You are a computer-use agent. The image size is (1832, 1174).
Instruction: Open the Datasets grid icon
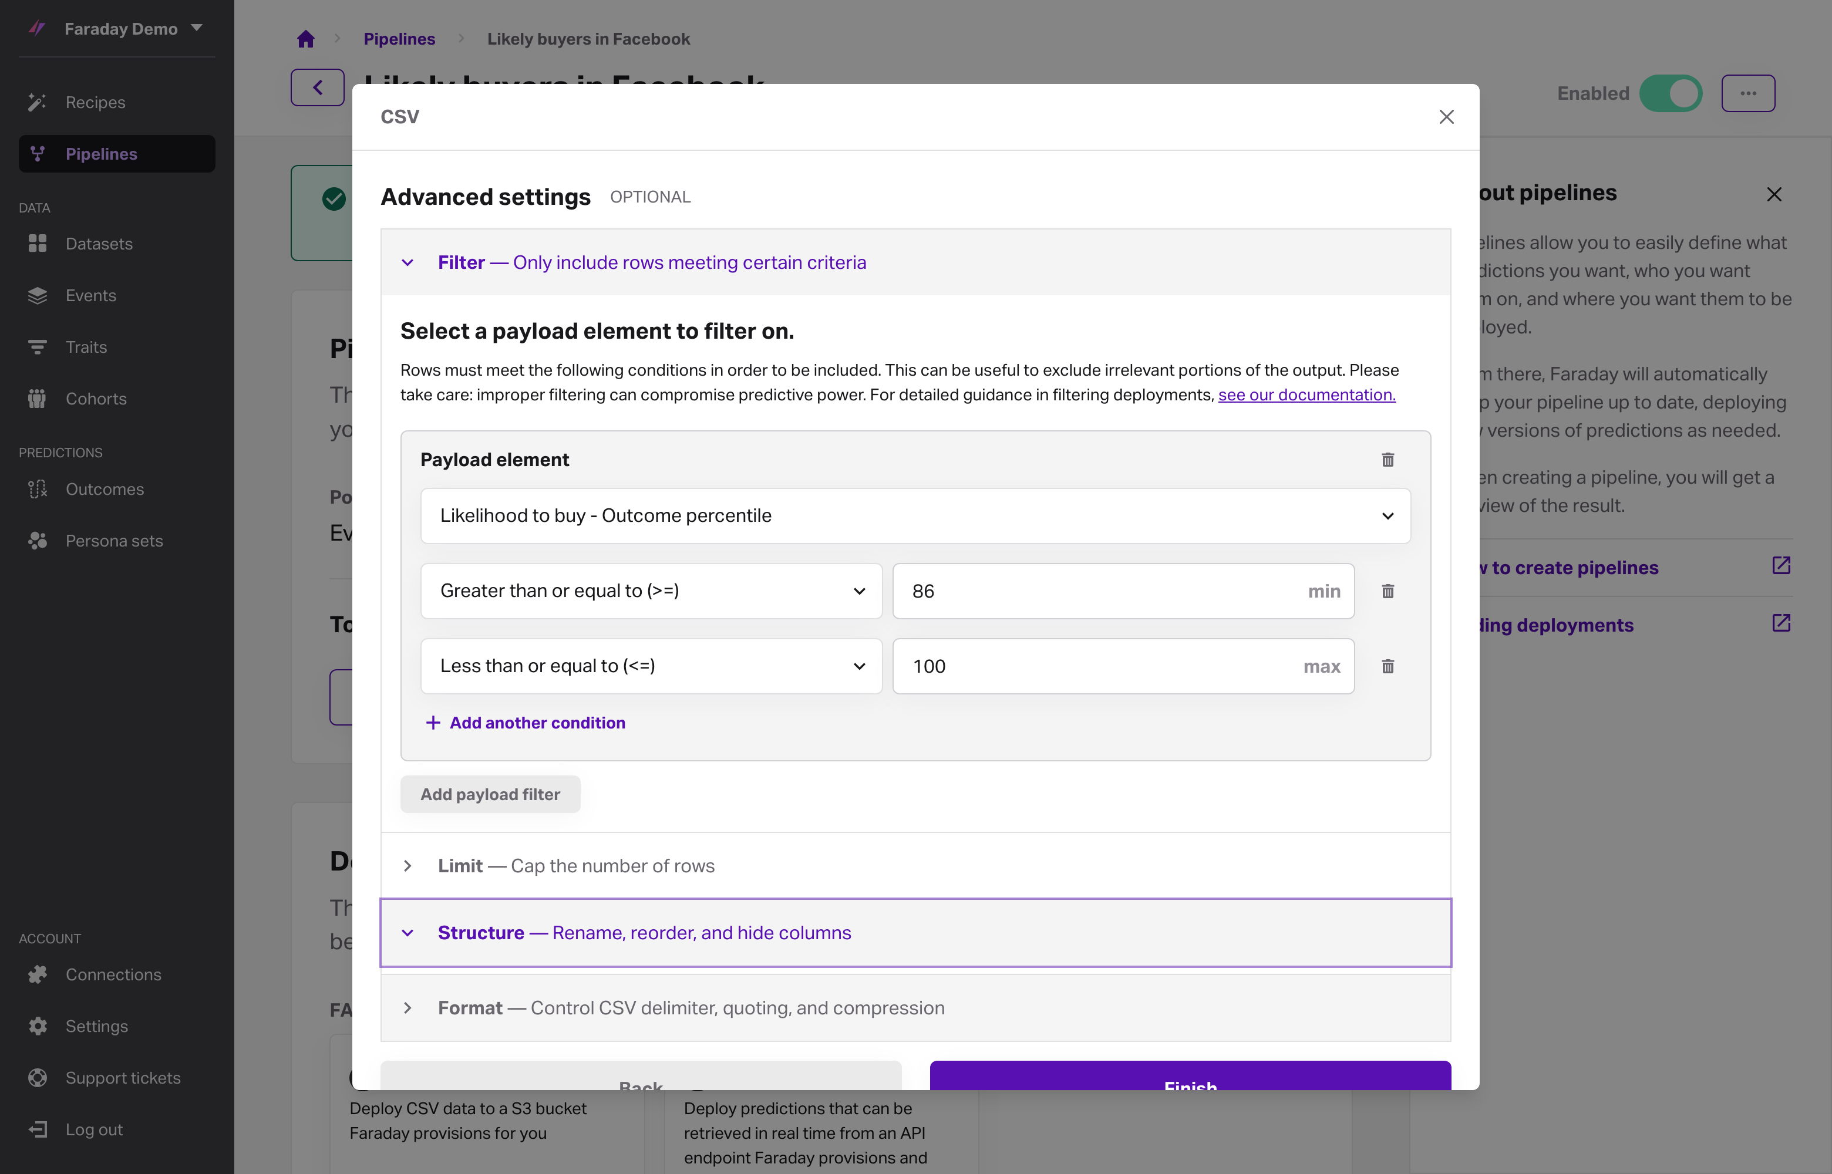coord(36,244)
